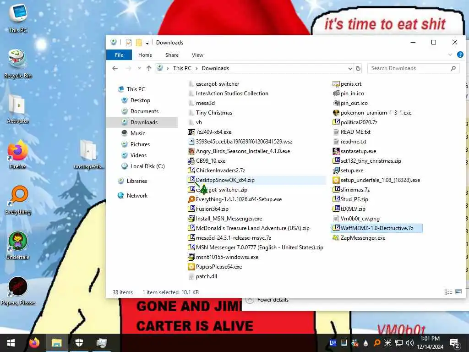Screen dimensions: 469x352
Task: Navigate back in File Explorer
Action: pyautogui.click(x=115, y=68)
